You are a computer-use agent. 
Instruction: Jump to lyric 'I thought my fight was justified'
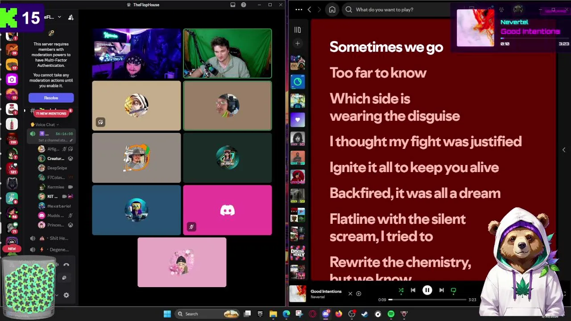pyautogui.click(x=426, y=141)
